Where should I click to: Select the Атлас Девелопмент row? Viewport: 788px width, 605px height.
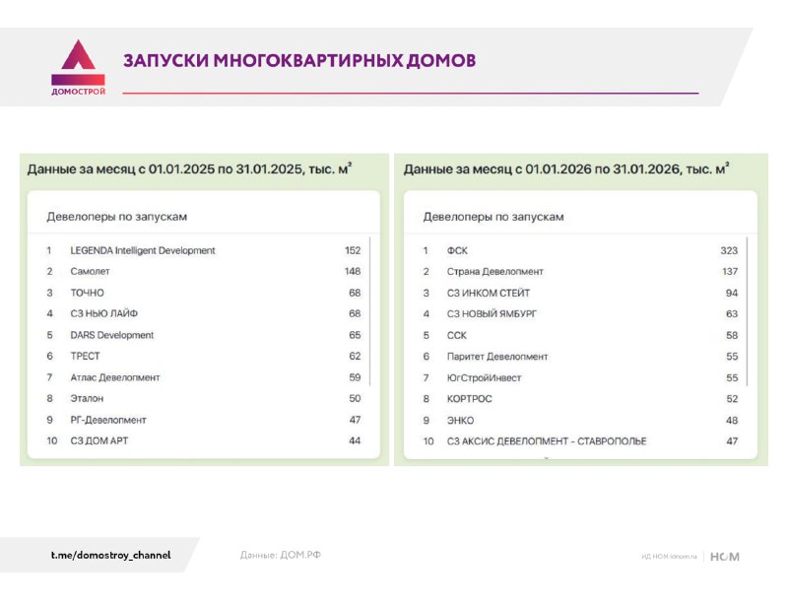pyautogui.click(x=204, y=377)
